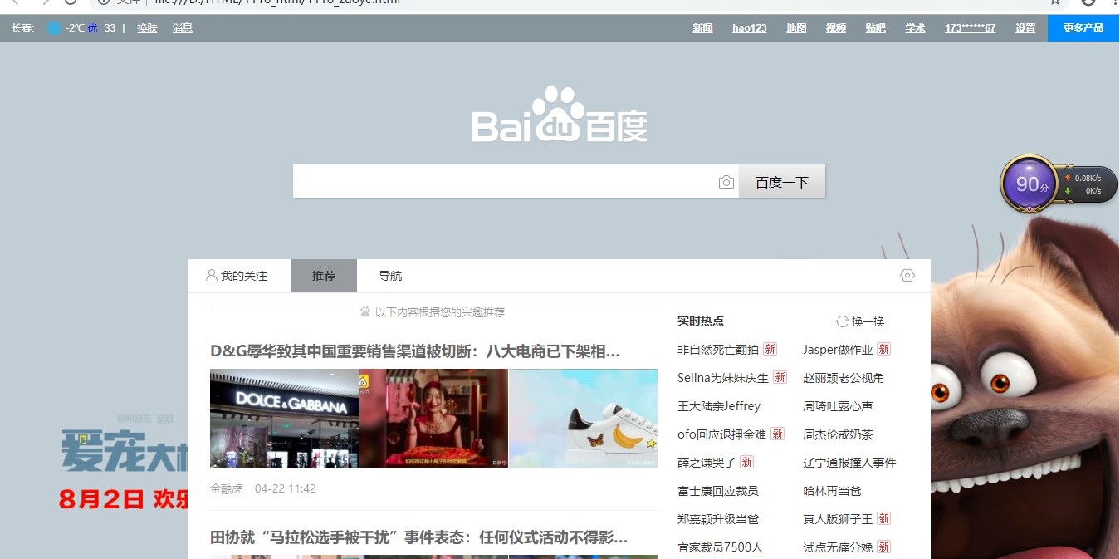Click the paw icon beside 以下内容根据您的兴趣推荐

pyautogui.click(x=365, y=312)
